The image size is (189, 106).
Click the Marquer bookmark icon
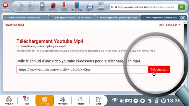[x=64, y=6]
